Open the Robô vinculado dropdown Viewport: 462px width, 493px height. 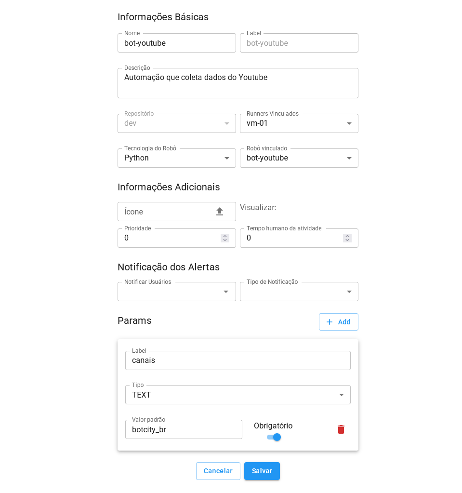[x=349, y=158]
